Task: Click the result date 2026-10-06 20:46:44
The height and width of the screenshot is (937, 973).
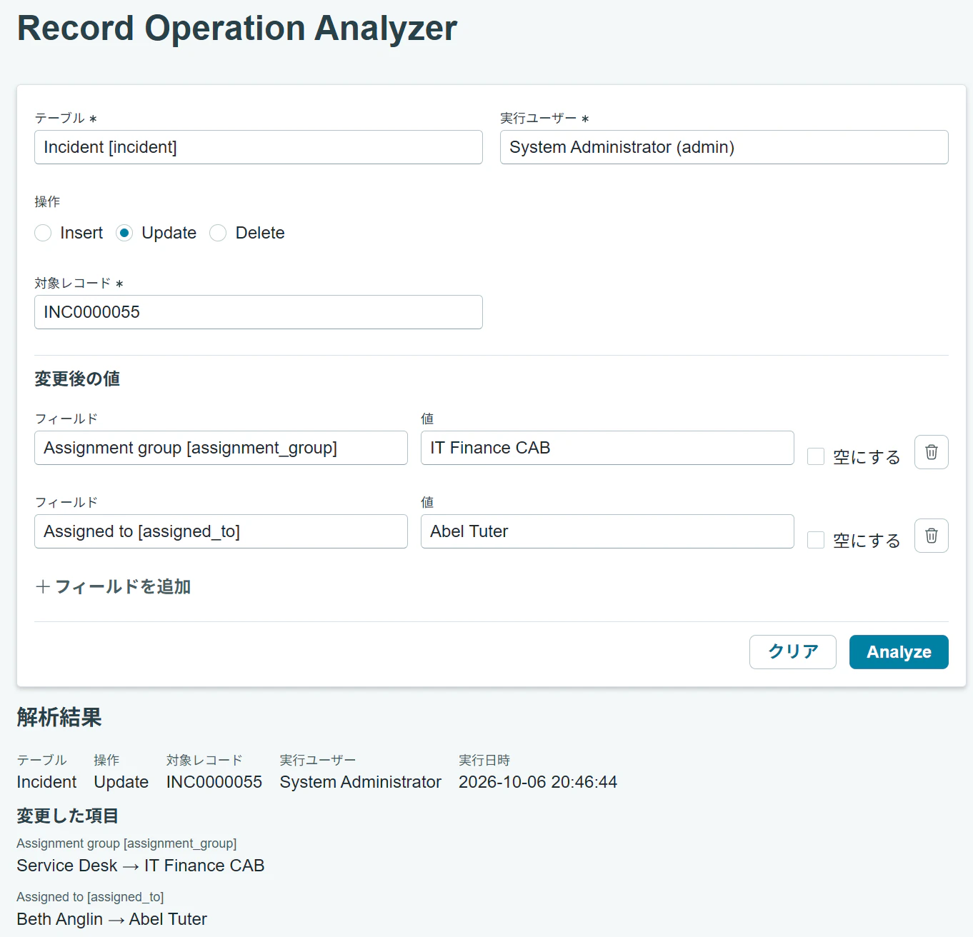Action: point(538,782)
